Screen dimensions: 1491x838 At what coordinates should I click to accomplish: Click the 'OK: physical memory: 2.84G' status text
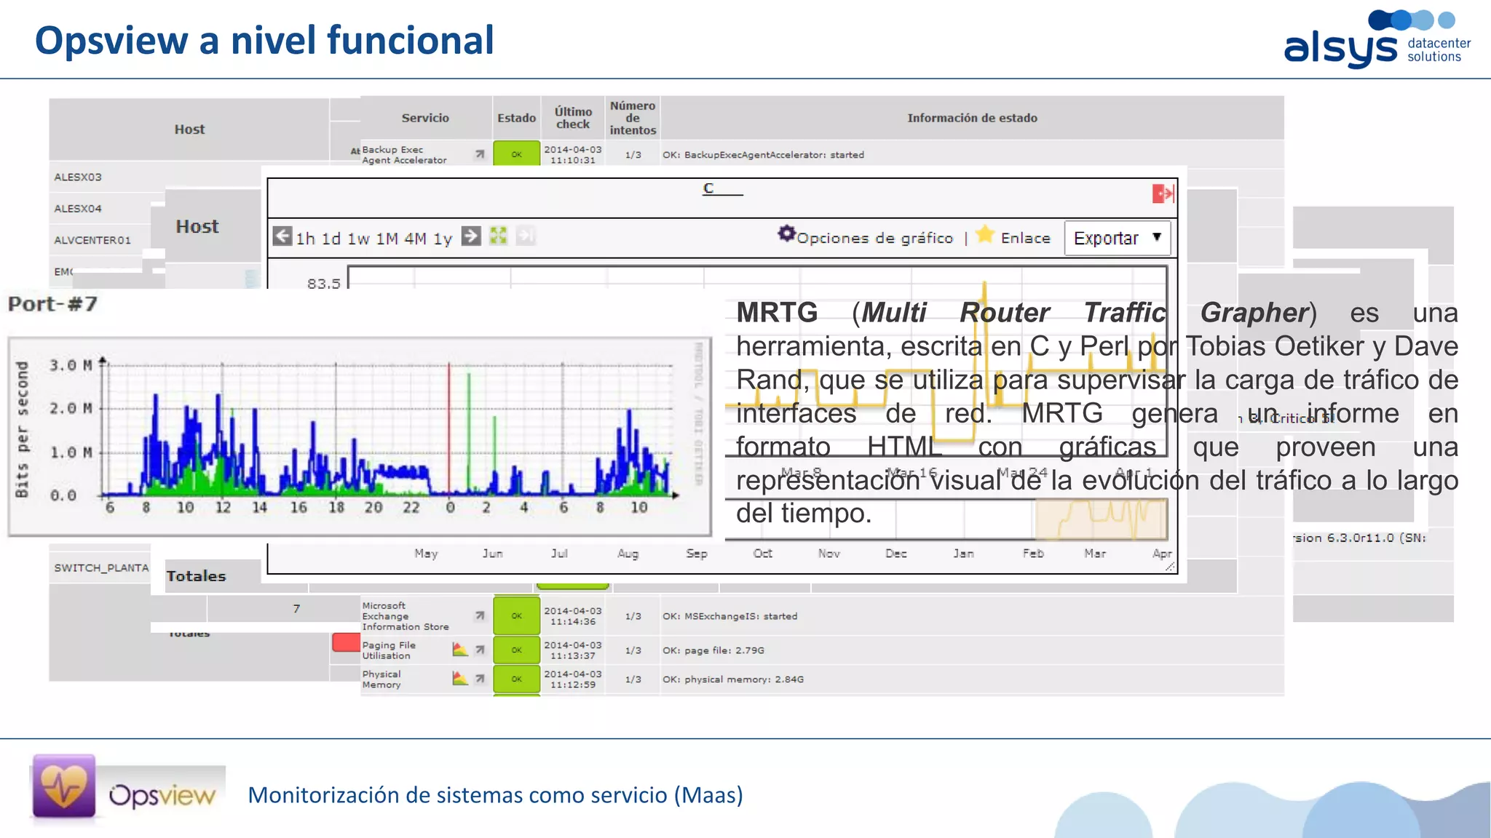coord(733,679)
